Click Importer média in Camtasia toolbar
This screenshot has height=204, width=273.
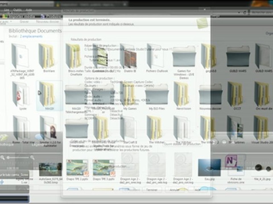click(x=19, y=16)
